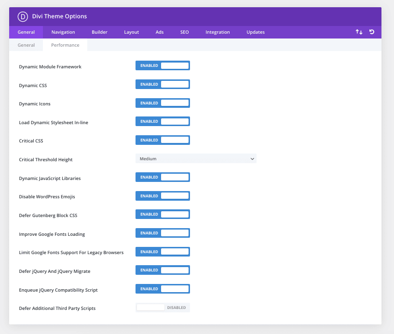Viewport: 394px width, 334px height.
Task: Click the Improve Google Fonts Loading label
Action: 52,234
